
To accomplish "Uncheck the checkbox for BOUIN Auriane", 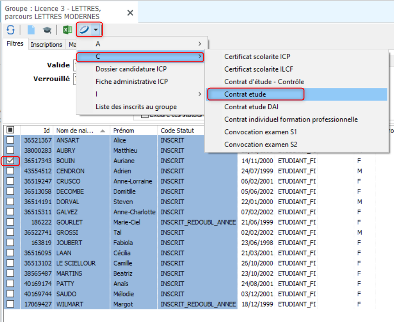I will pyautogui.click(x=10, y=161).
